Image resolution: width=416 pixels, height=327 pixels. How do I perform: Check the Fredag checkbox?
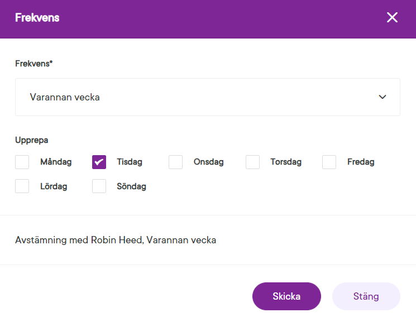329,162
